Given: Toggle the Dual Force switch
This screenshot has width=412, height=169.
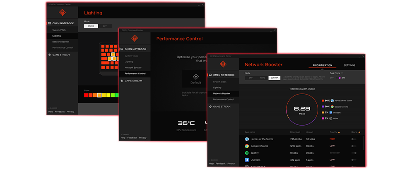Looking at the screenshot, I should point(338,78).
